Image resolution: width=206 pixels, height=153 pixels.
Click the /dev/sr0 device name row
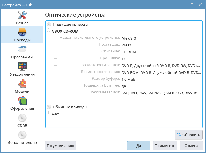tap(128, 38)
